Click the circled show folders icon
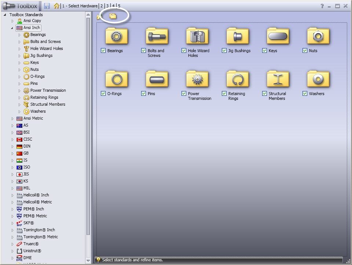 point(113,16)
